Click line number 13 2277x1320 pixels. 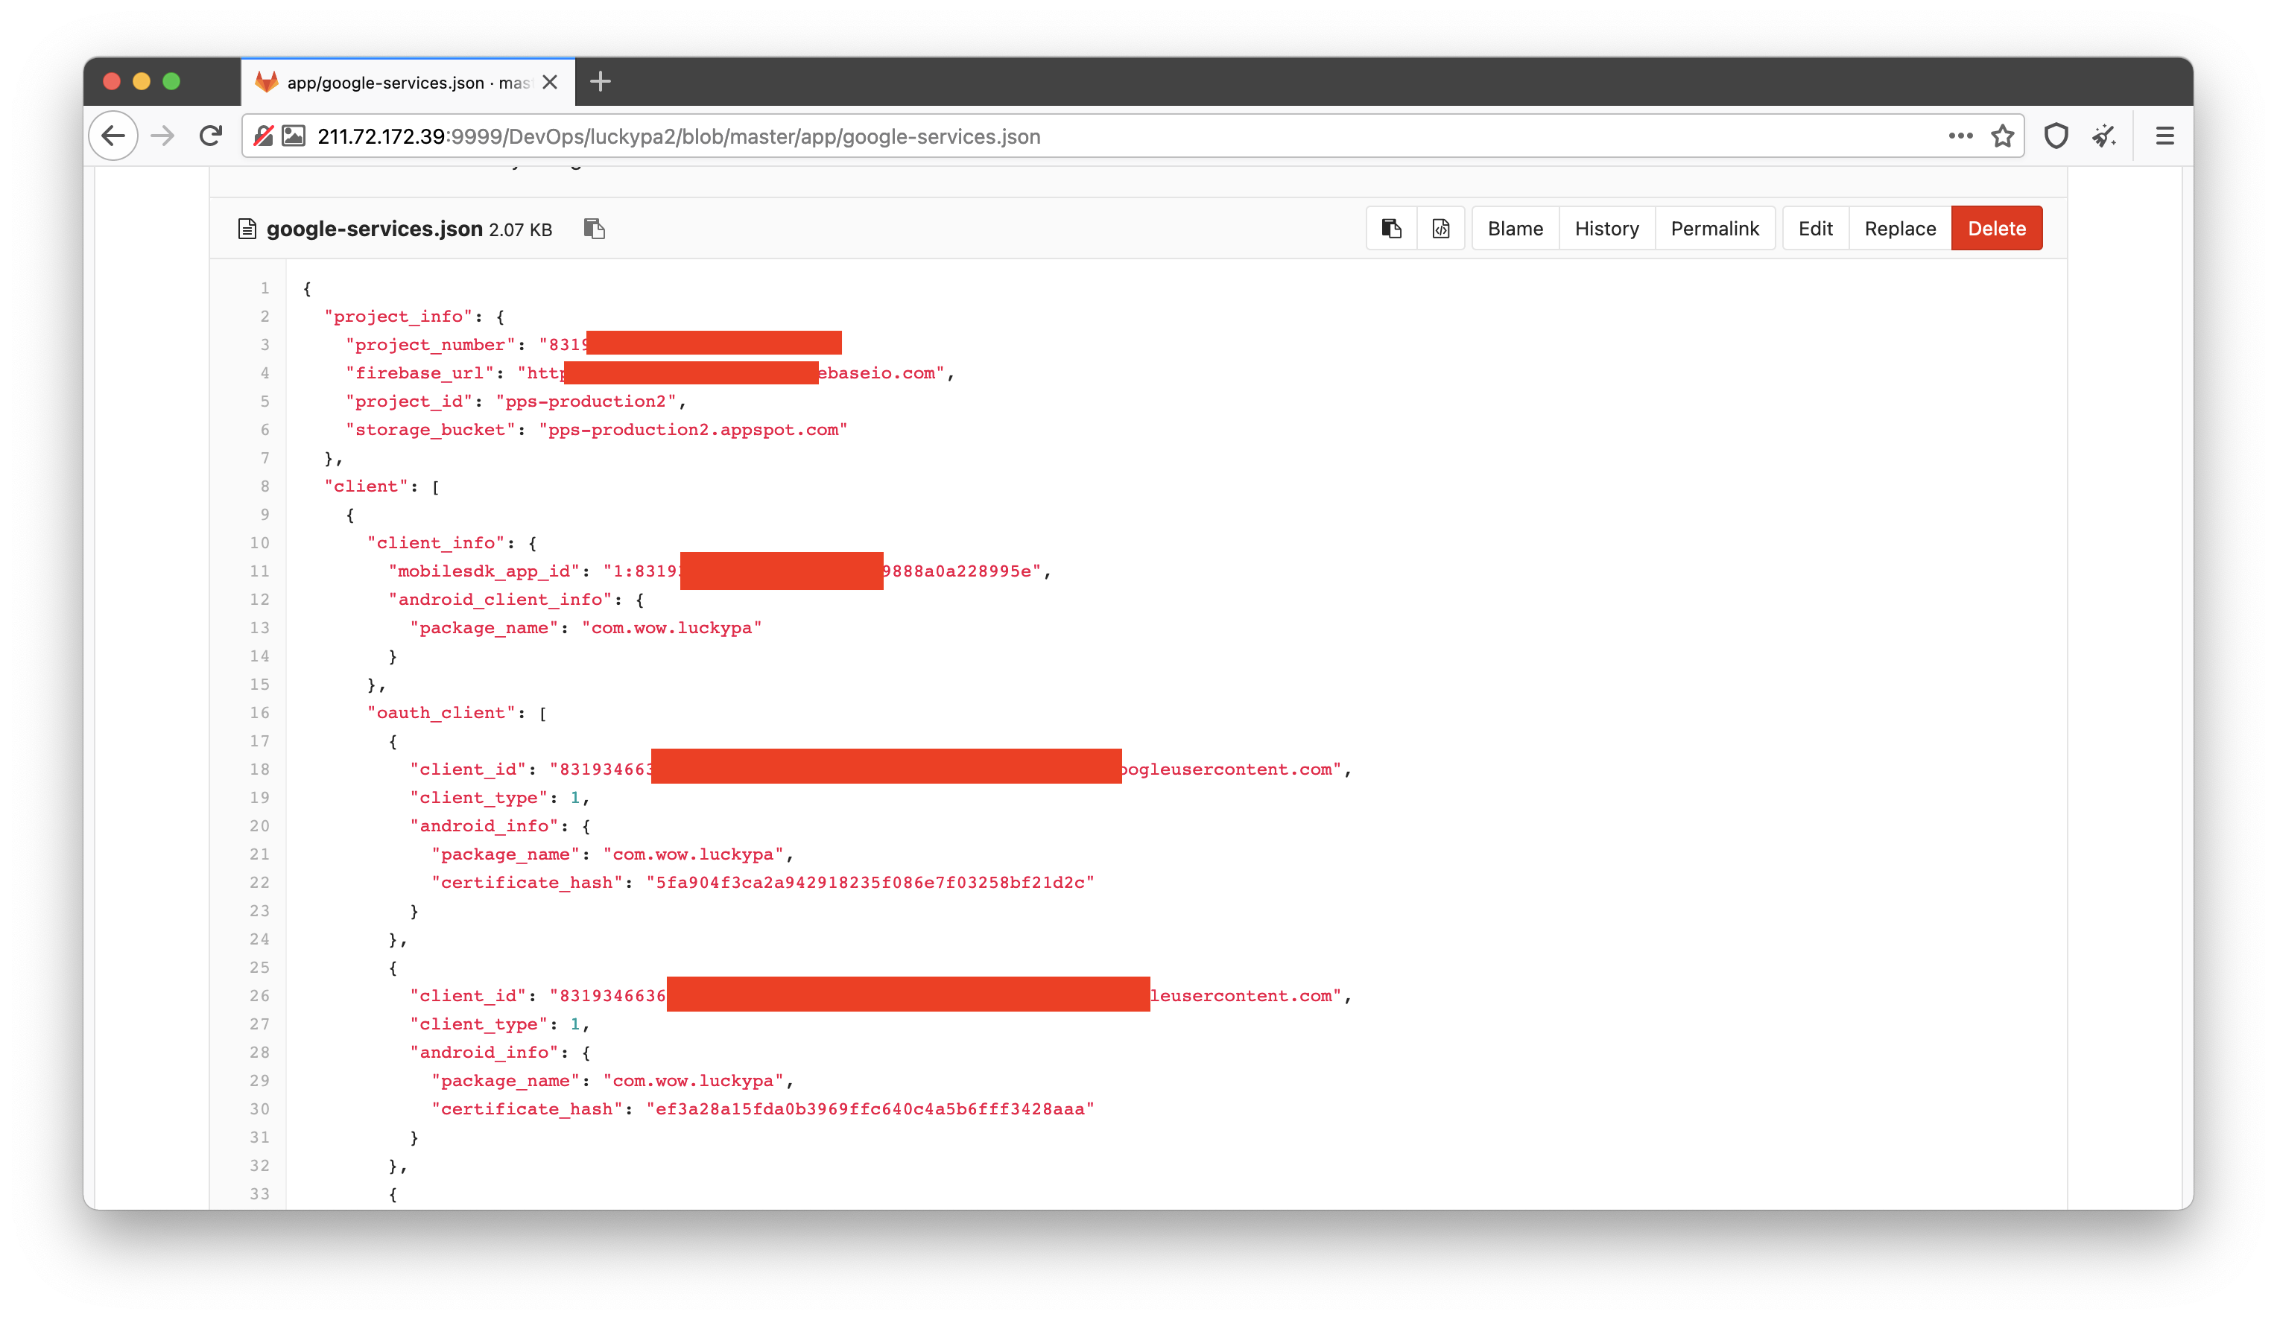(x=259, y=628)
